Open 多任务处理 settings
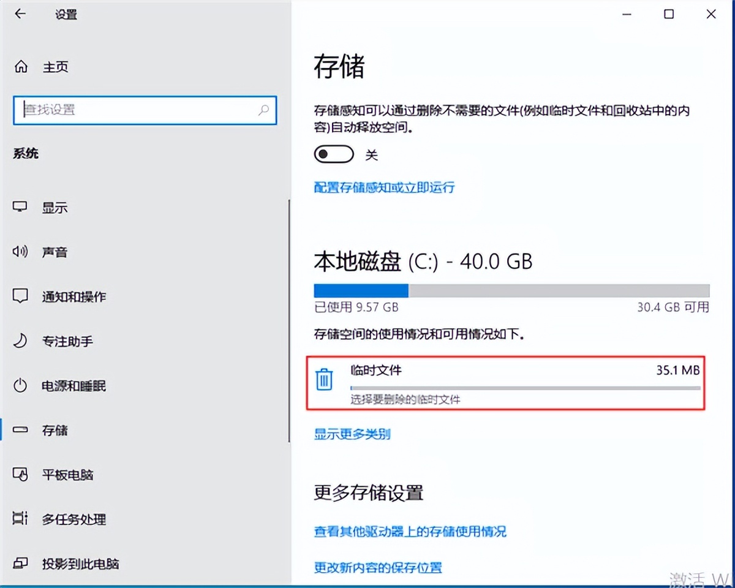 [20, 519]
